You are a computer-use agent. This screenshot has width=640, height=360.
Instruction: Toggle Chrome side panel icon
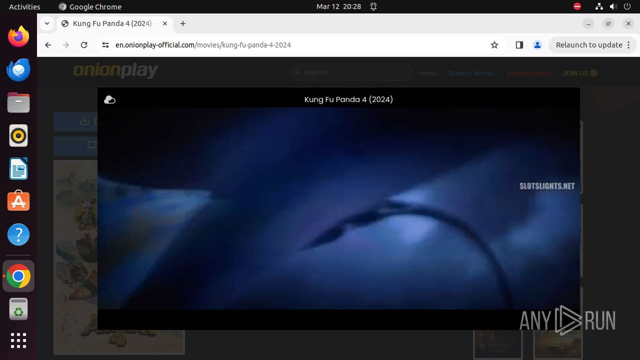click(519, 45)
